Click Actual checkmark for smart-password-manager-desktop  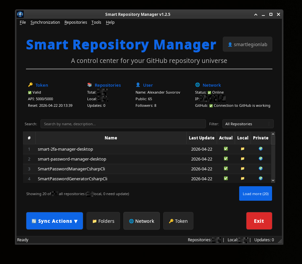[x=226, y=159]
